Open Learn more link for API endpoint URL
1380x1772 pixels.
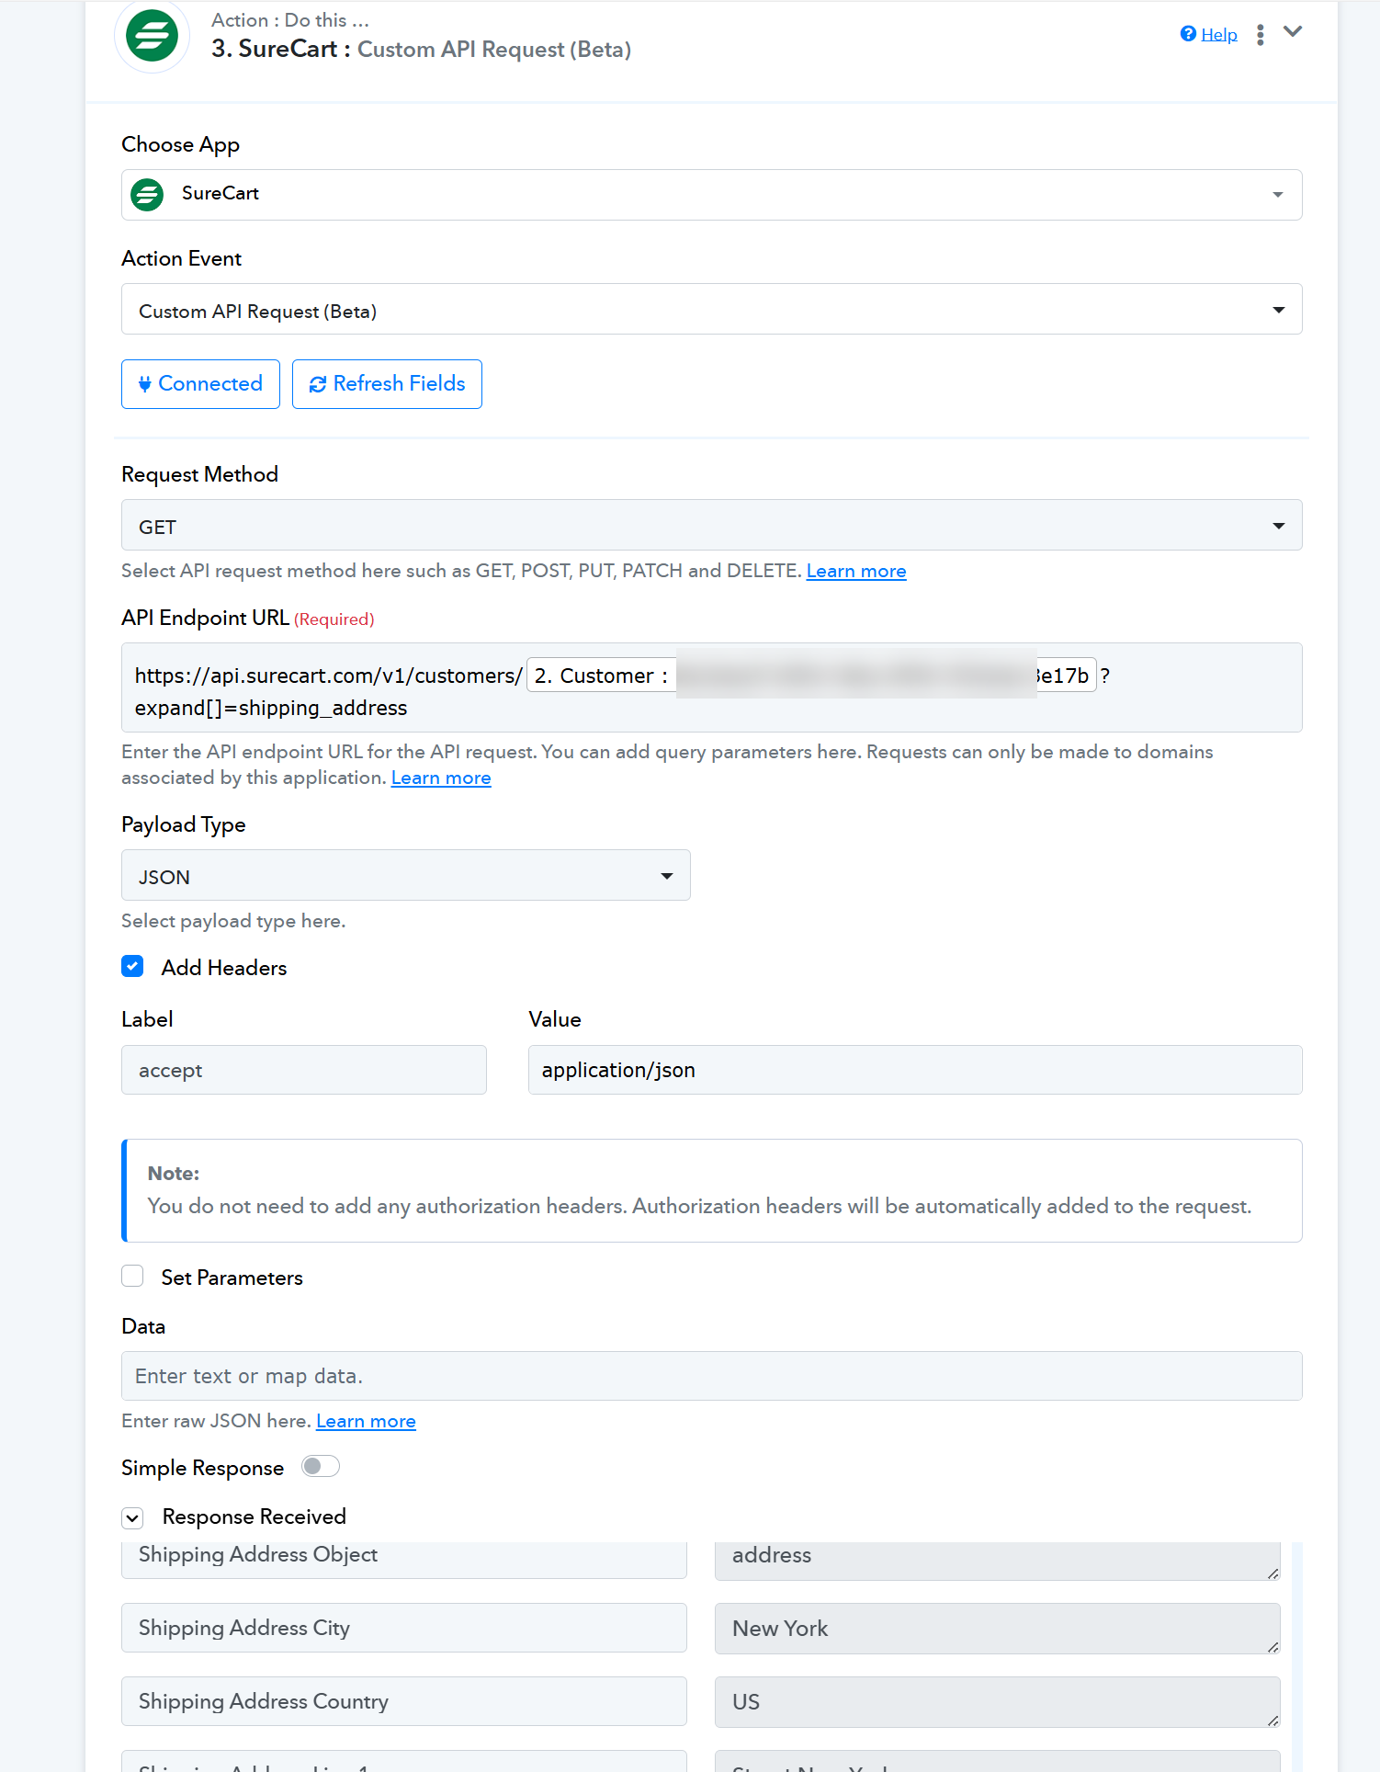(x=441, y=778)
